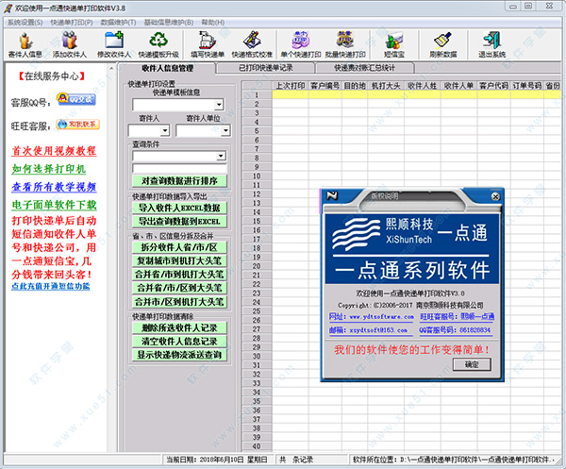
Task: Click 合并省/市到机打大头笔 button
Action: click(x=179, y=275)
